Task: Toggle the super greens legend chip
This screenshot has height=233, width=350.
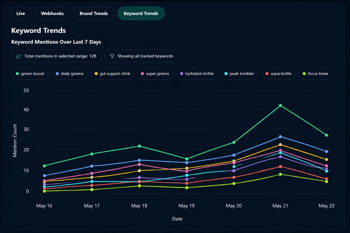Action: [x=155, y=73]
